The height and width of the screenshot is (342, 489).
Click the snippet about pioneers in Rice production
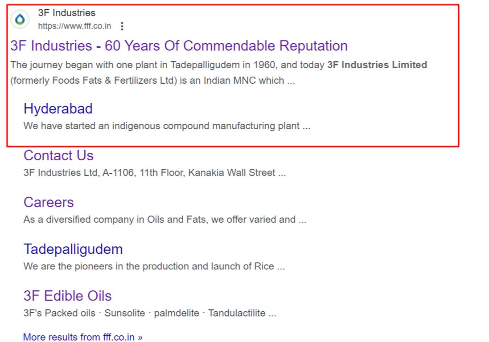tap(154, 266)
